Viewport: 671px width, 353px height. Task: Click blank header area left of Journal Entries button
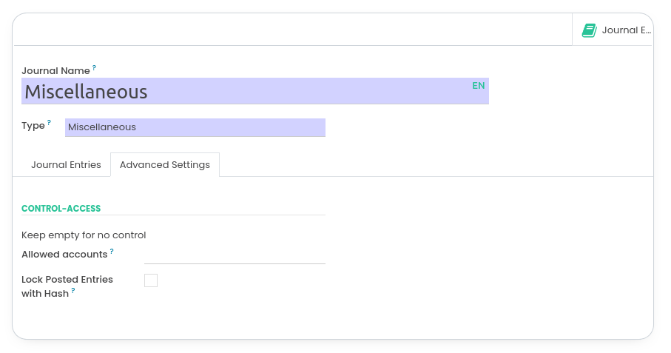(x=296, y=30)
